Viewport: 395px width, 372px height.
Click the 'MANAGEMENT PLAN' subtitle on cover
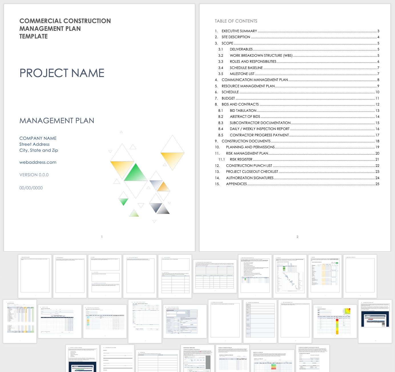point(57,121)
